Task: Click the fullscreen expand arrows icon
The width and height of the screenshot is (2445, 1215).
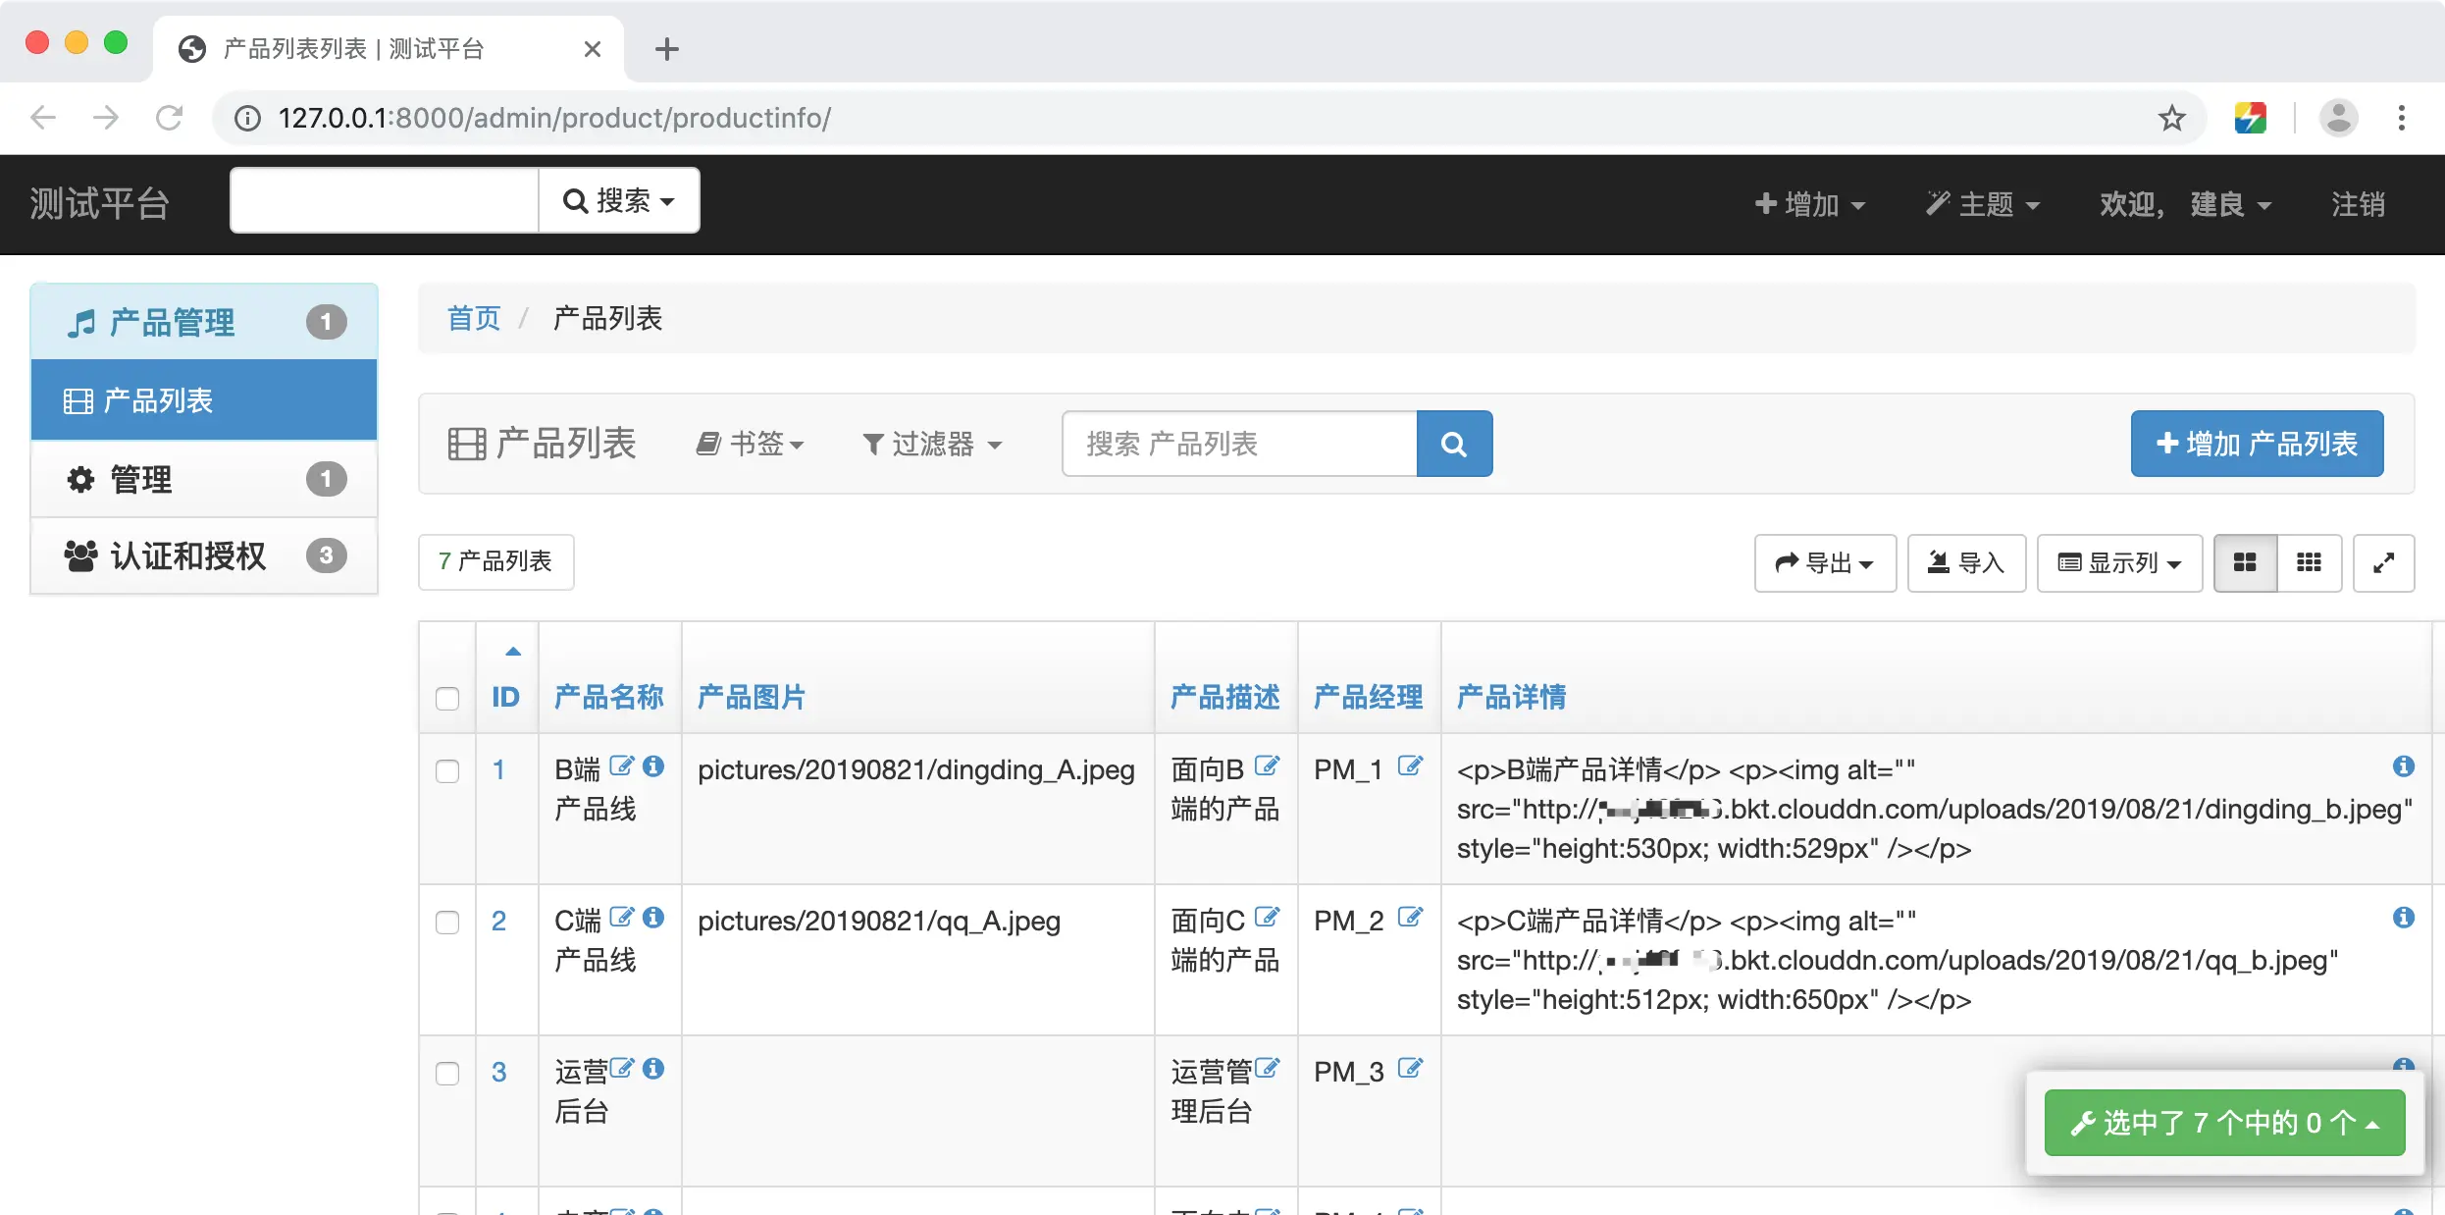Action: pos(2383,562)
